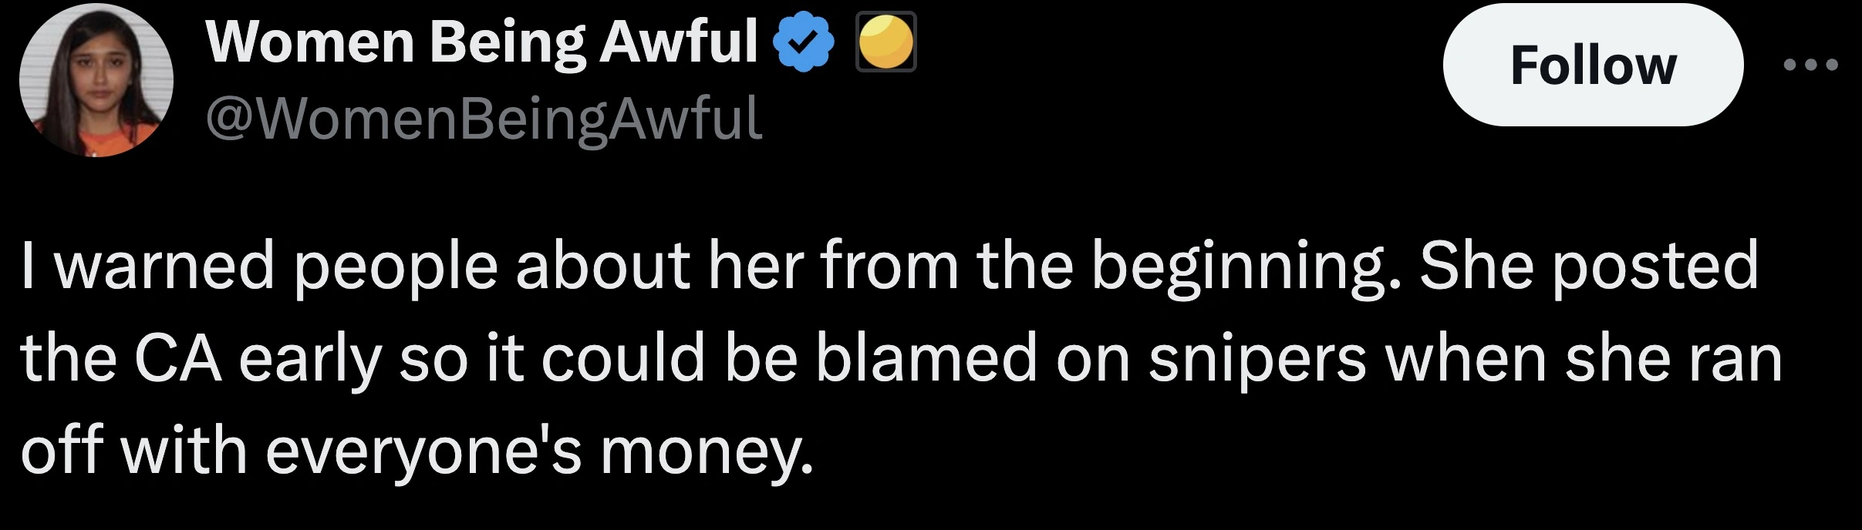Click the word "blamed" in the tweet
The height and width of the screenshot is (530, 1862).
click(x=926, y=359)
